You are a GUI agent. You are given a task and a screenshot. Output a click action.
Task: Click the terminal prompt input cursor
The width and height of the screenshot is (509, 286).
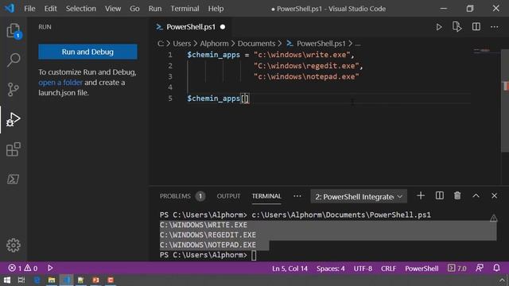(x=254, y=255)
